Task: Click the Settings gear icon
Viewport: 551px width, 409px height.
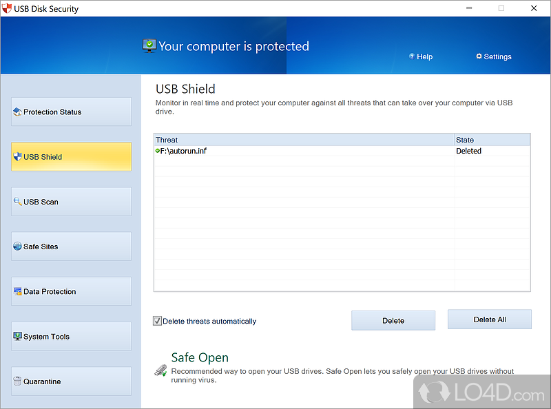Action: (479, 56)
